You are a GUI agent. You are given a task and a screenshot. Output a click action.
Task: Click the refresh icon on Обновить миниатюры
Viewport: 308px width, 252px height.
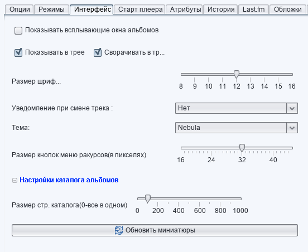pos(119,230)
